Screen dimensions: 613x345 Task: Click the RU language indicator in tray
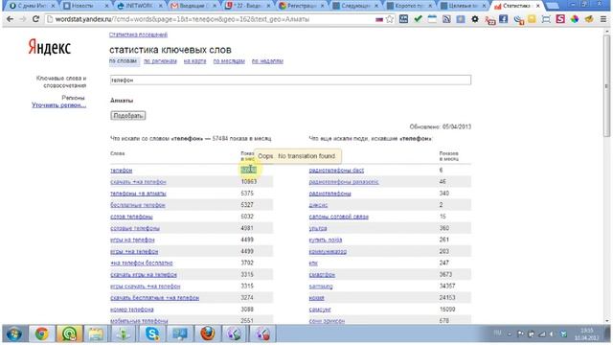click(497, 333)
